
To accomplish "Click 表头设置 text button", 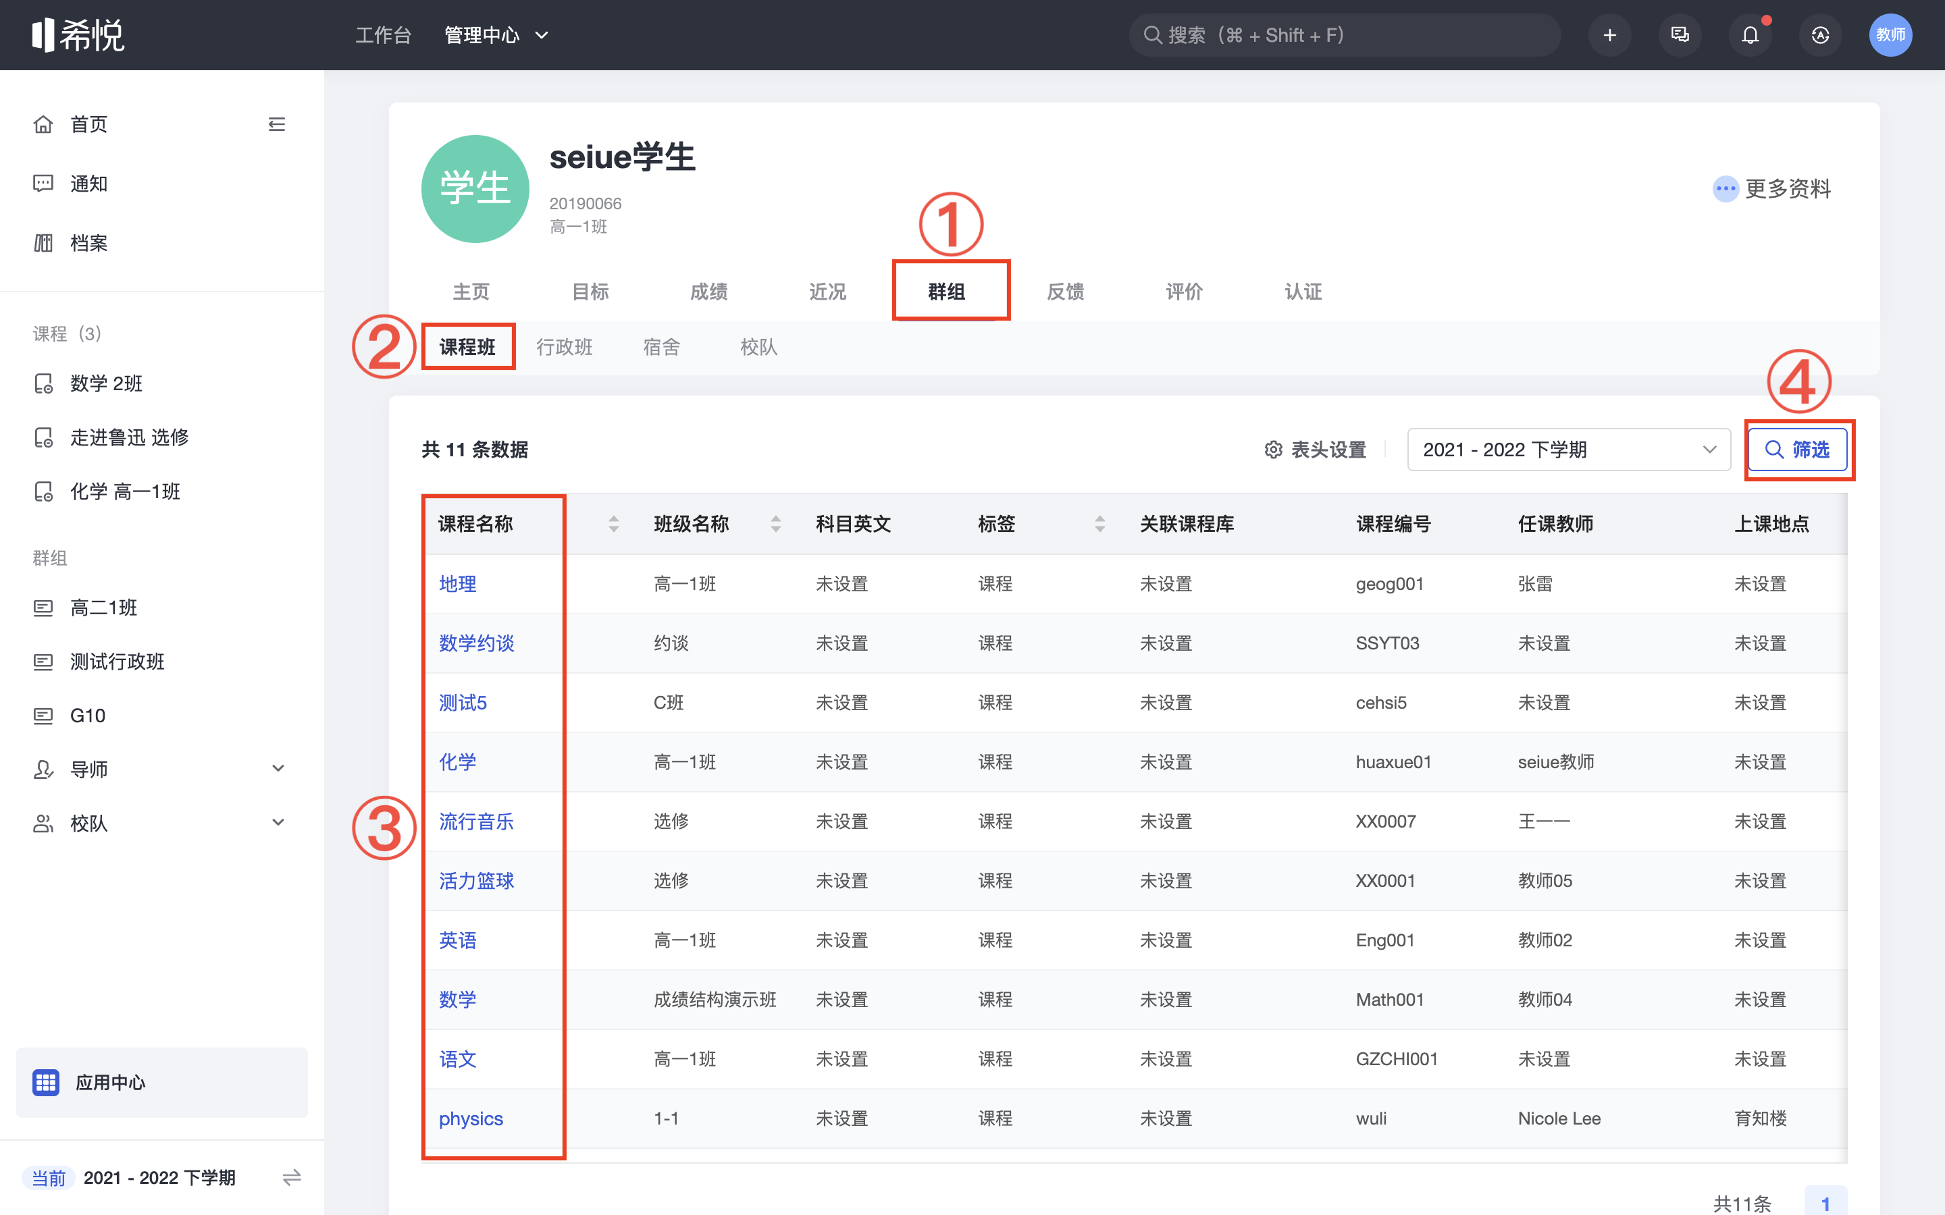I will pos(1328,450).
